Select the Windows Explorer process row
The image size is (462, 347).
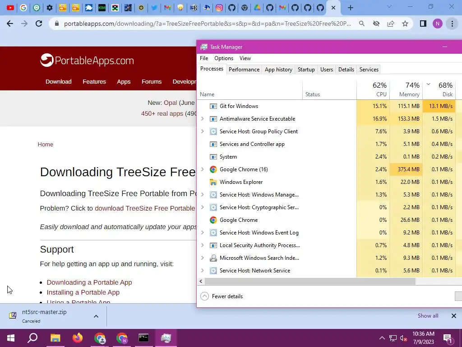(x=329, y=182)
